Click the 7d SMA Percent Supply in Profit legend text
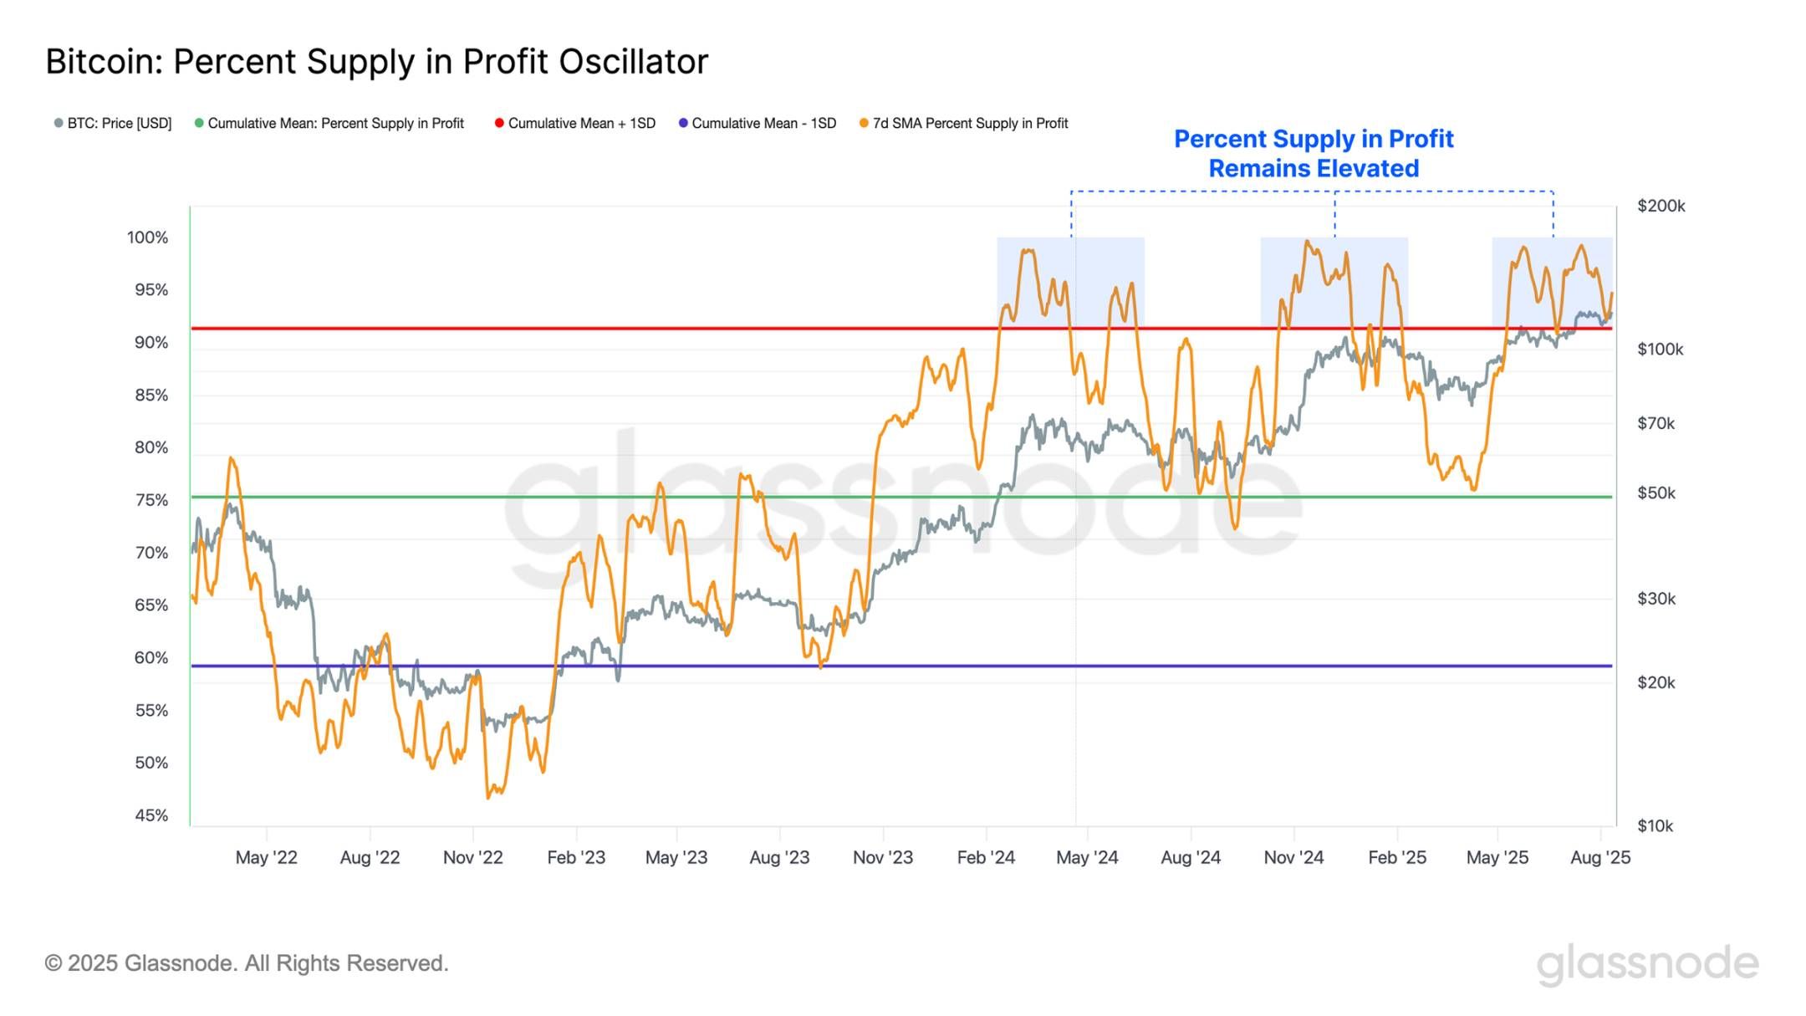The width and height of the screenshot is (1806, 1016). 970,123
